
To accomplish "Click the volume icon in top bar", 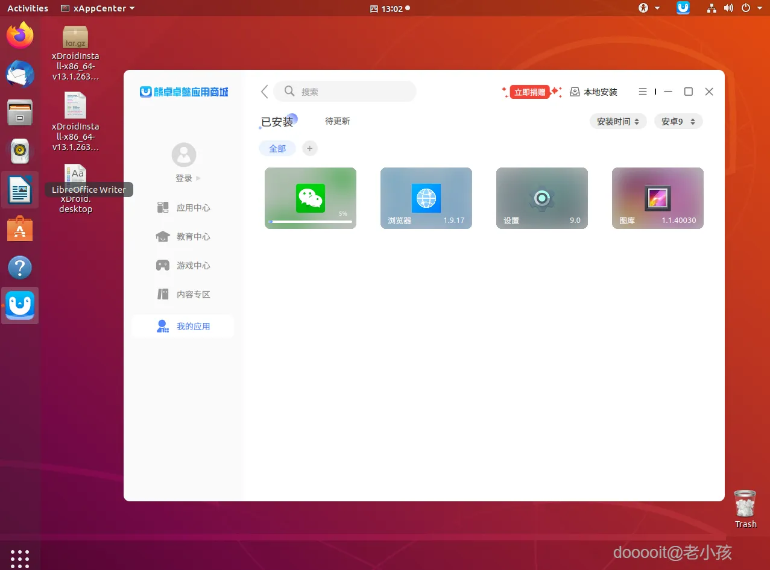I will click(728, 8).
